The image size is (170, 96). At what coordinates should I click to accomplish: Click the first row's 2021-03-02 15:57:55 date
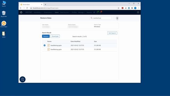(x=77, y=45)
